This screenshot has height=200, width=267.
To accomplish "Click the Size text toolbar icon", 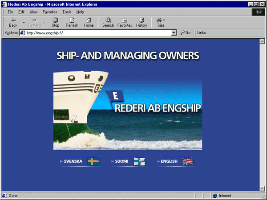I will tap(160, 22).
